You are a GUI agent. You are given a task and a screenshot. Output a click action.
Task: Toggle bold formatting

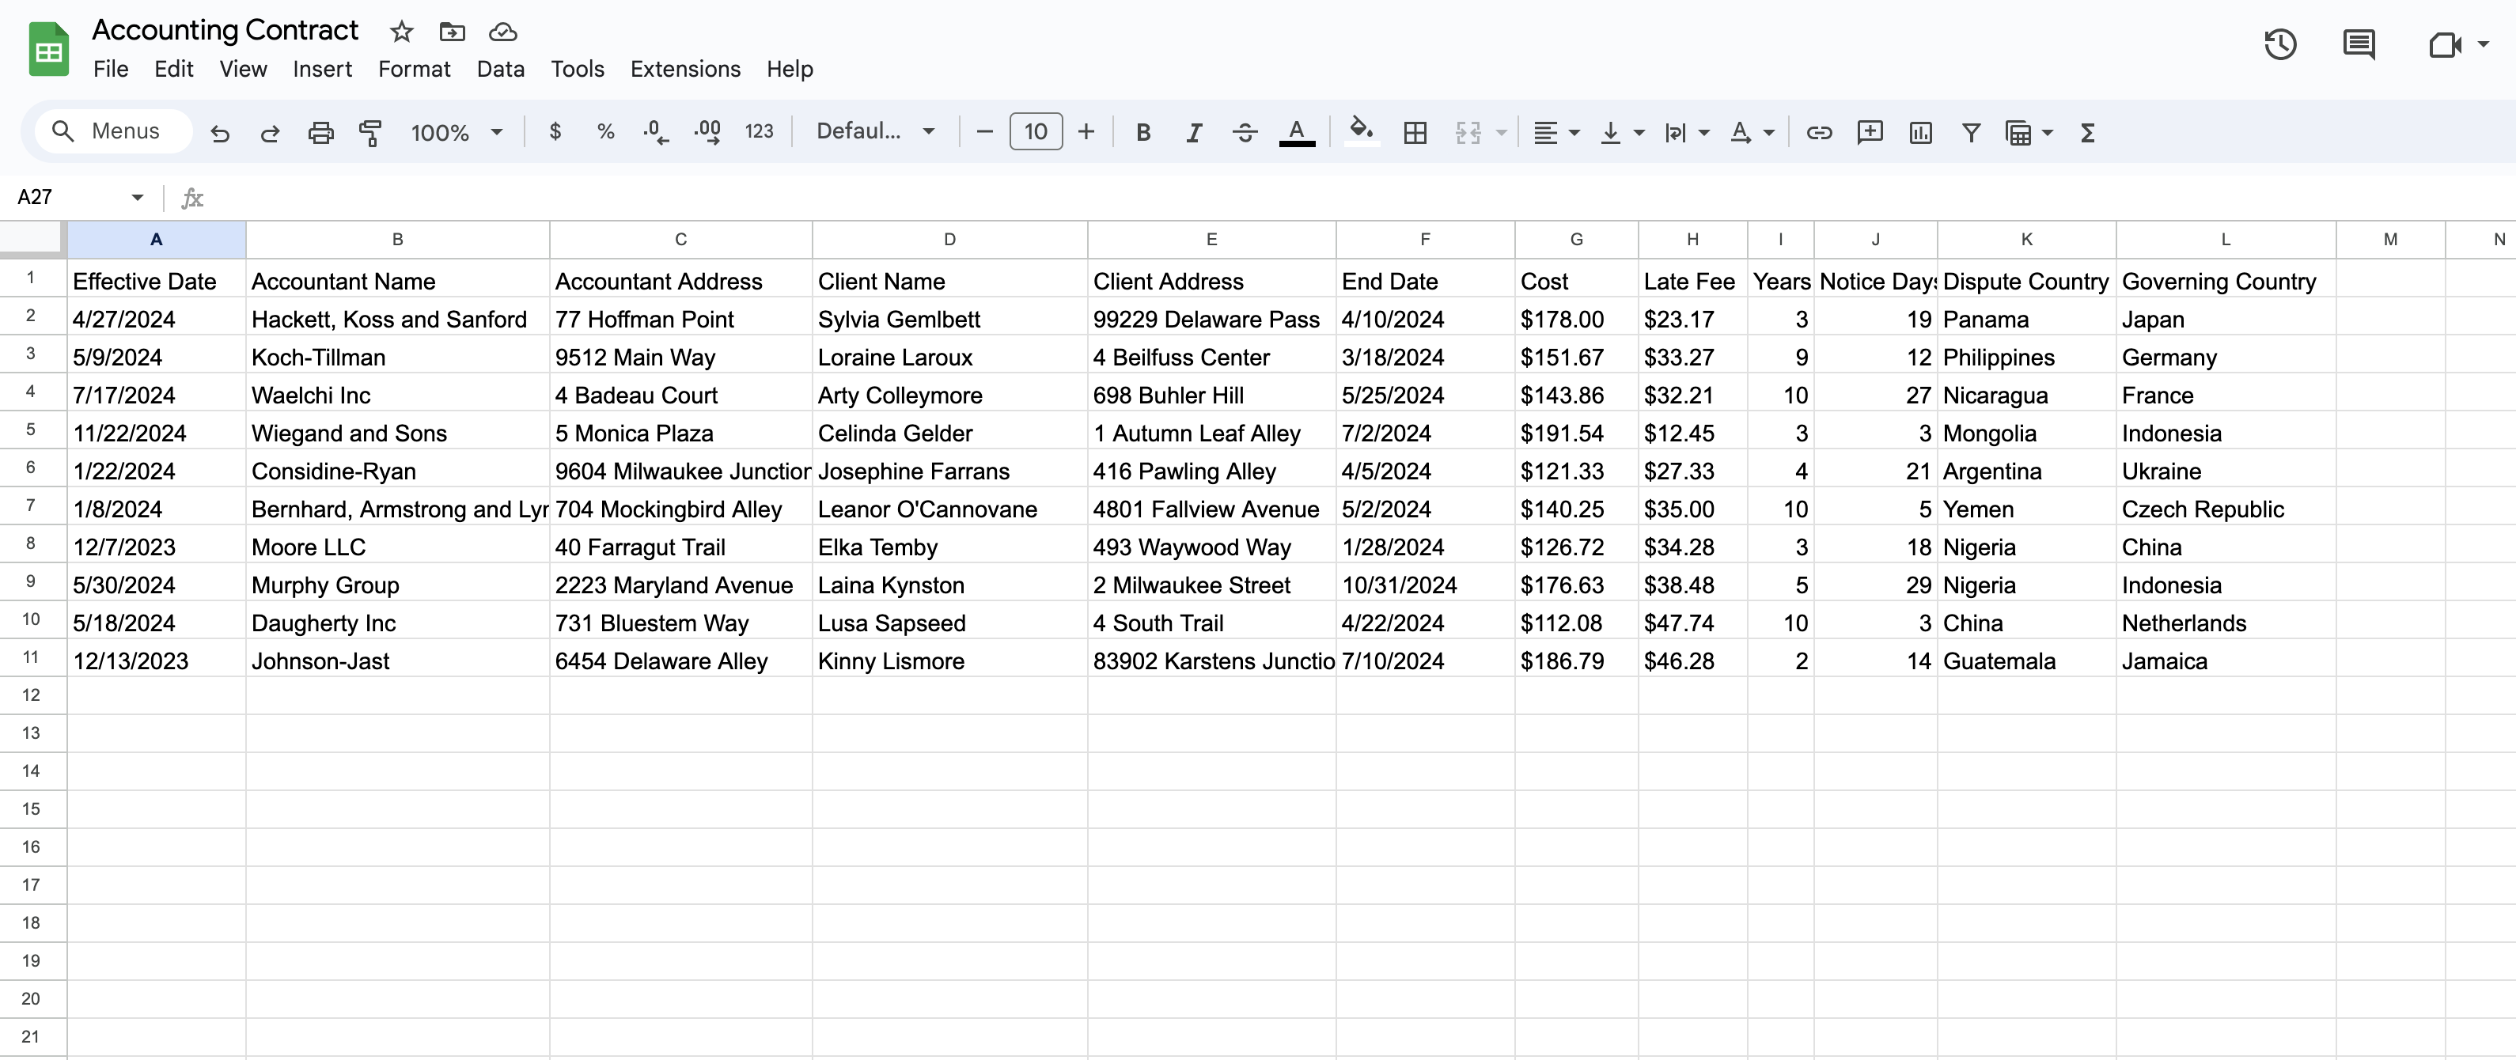pyautogui.click(x=1142, y=132)
